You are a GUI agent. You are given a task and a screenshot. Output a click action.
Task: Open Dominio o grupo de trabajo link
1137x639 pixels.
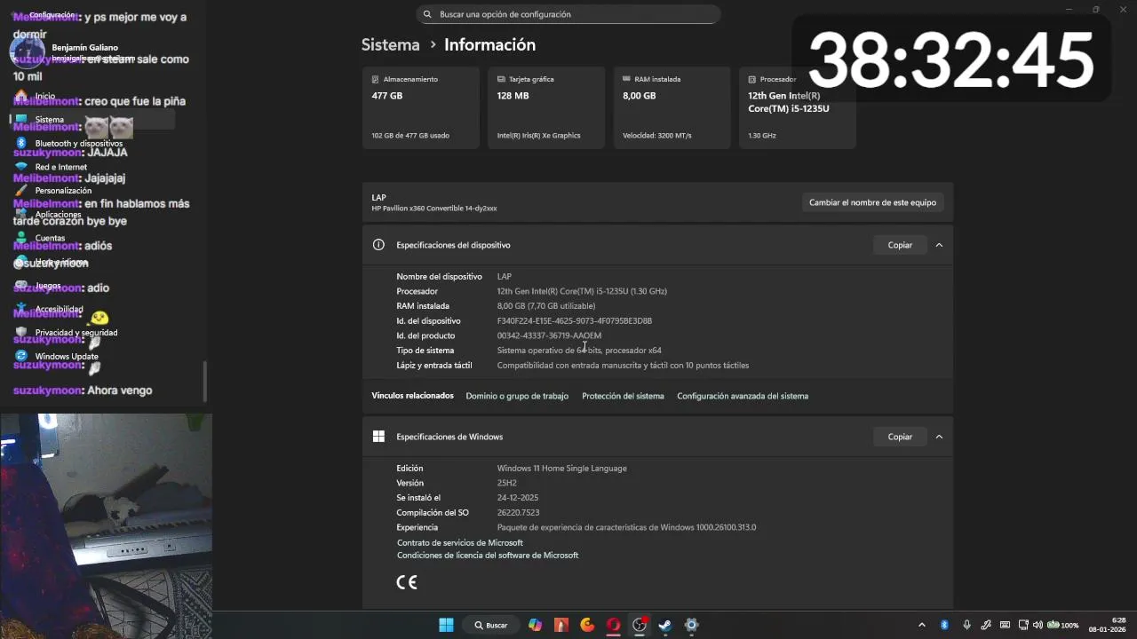(x=517, y=396)
